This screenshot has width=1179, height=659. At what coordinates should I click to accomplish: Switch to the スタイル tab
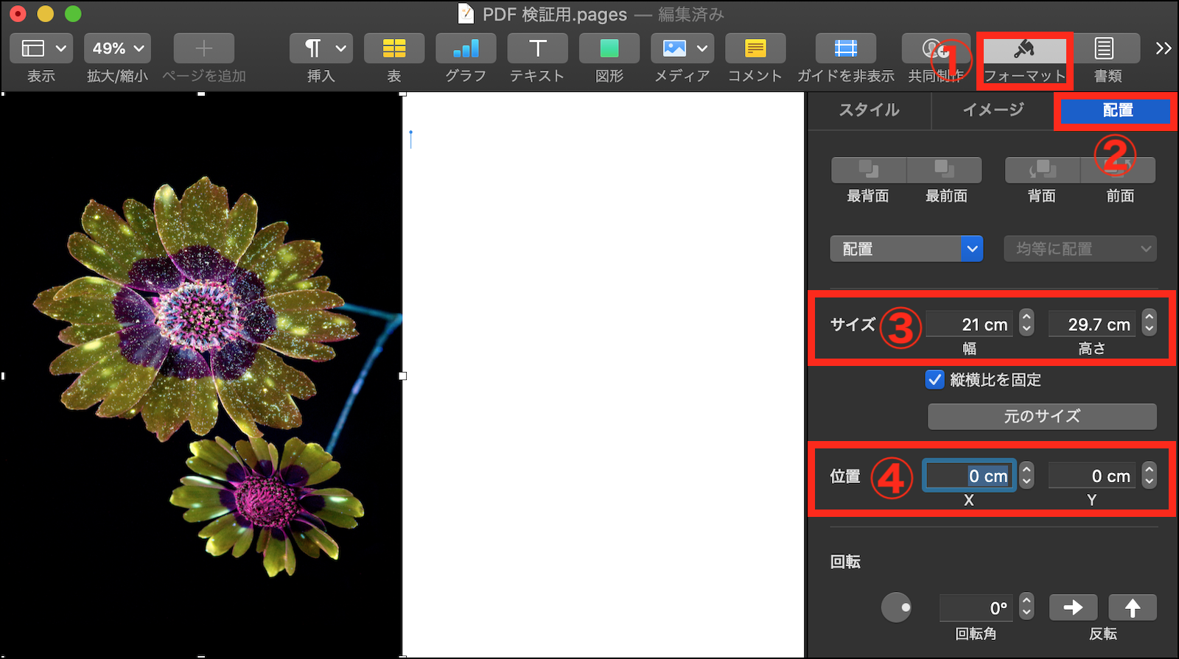click(870, 110)
